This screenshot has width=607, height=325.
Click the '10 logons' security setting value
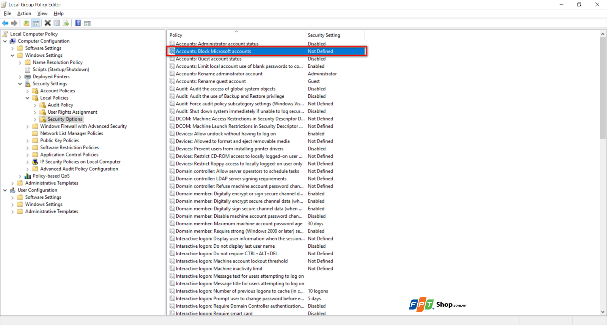point(318,291)
